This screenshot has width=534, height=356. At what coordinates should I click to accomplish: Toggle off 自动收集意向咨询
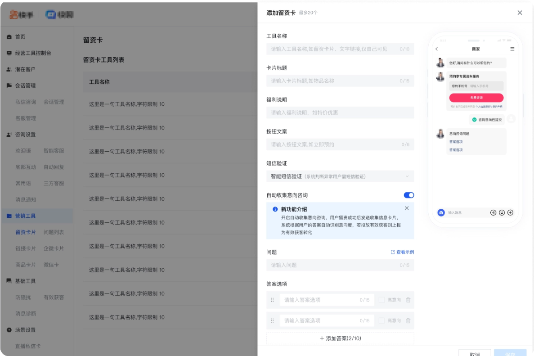(408, 195)
